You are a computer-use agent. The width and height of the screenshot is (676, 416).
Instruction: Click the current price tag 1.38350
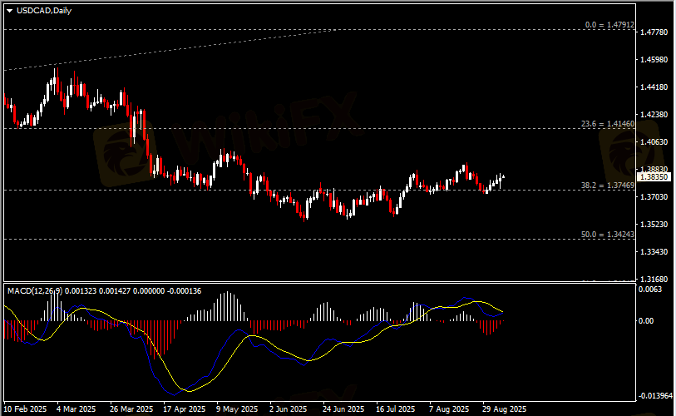tap(654, 177)
